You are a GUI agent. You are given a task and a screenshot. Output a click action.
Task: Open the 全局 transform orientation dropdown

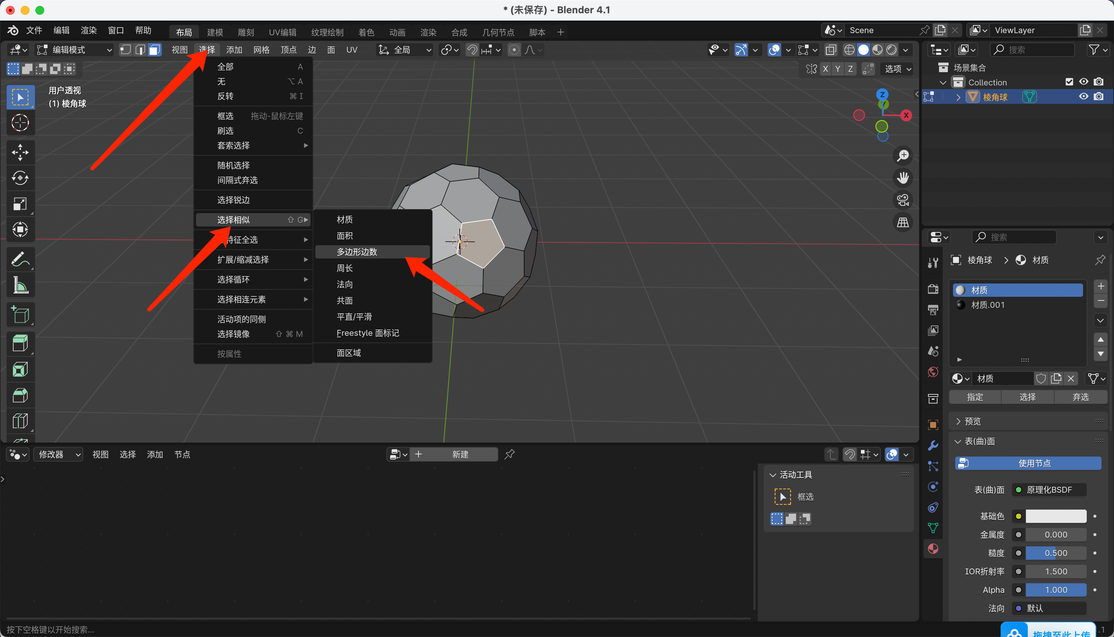(x=405, y=50)
